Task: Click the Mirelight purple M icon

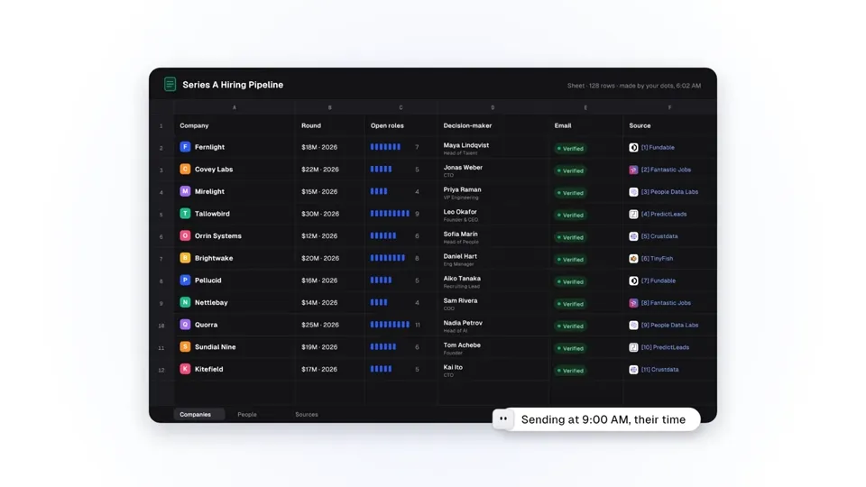Action: coord(185,191)
